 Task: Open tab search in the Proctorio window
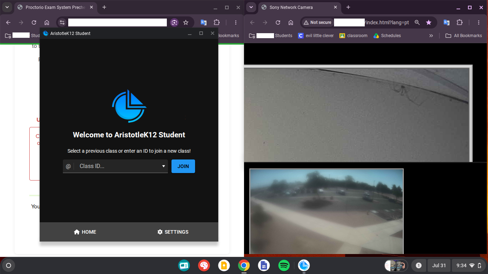7,7
